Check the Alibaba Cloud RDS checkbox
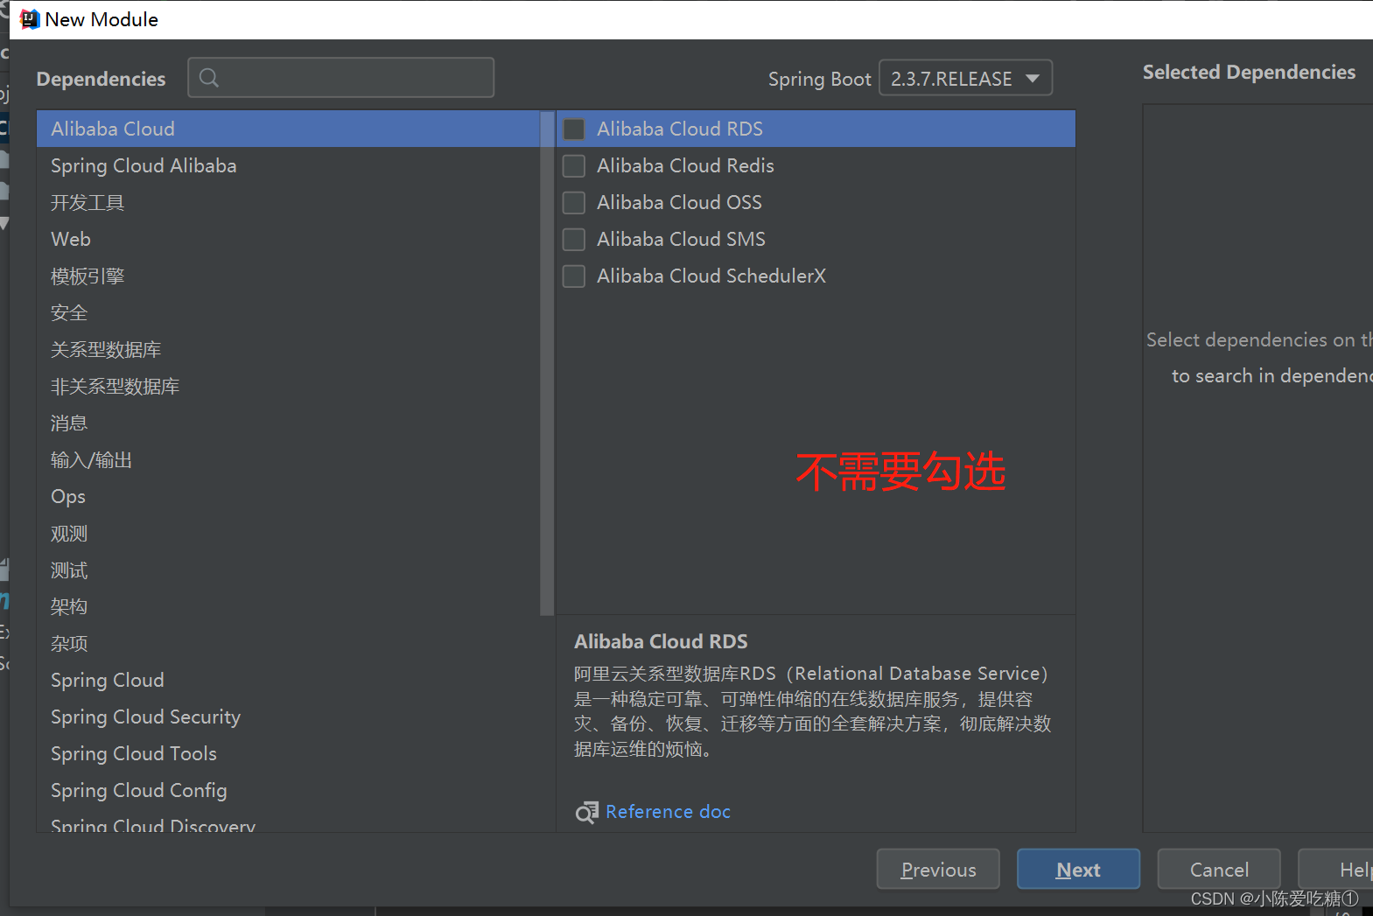This screenshot has height=916, width=1373. [574, 129]
